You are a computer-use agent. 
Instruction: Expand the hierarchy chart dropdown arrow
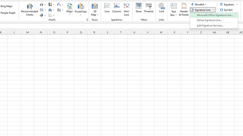click(x=54, y=4)
